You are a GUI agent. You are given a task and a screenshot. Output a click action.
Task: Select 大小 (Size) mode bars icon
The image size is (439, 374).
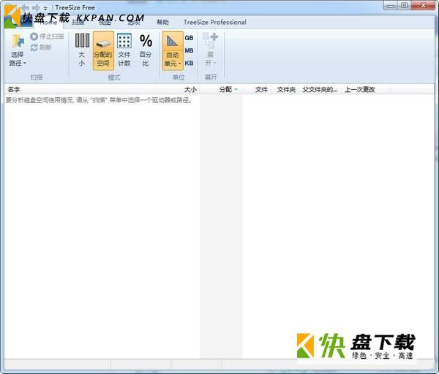[82, 40]
